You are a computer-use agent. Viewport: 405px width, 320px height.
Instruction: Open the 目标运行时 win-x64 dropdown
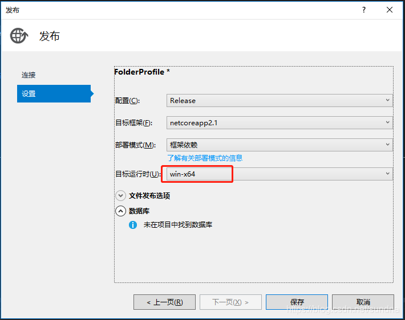pyautogui.click(x=280, y=174)
